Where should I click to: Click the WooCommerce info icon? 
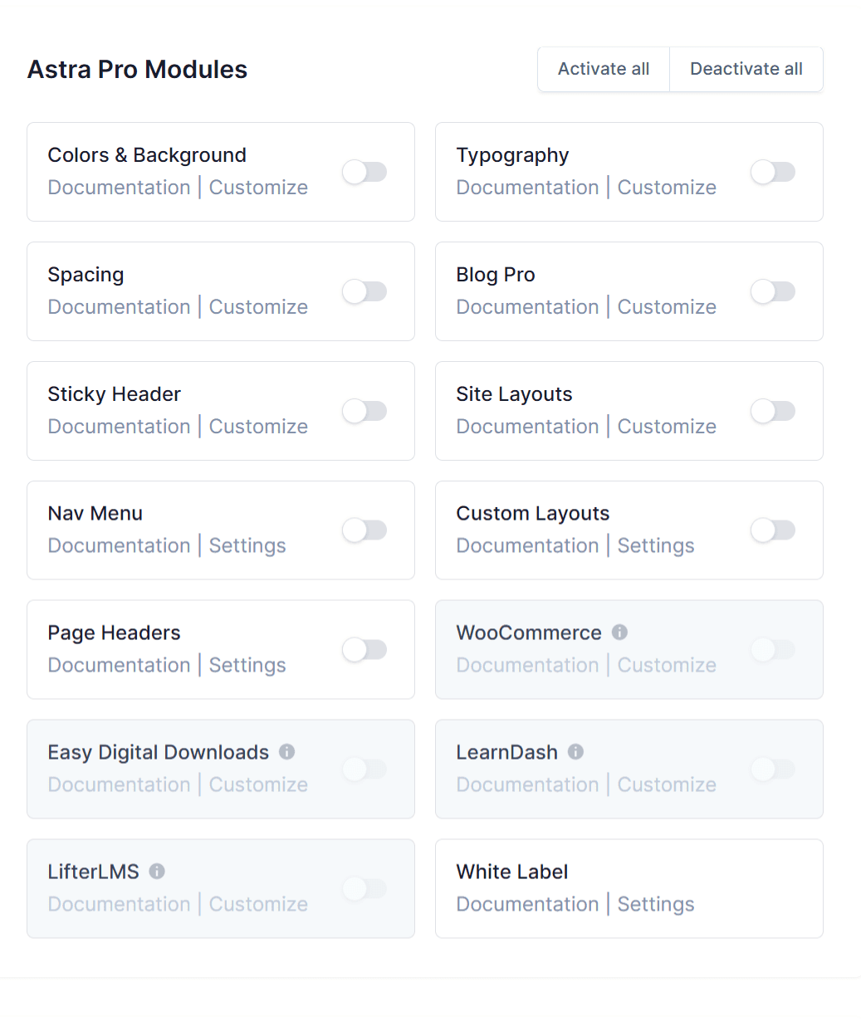tap(619, 633)
